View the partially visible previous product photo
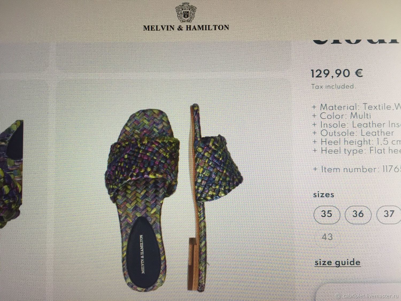 (x=11, y=174)
